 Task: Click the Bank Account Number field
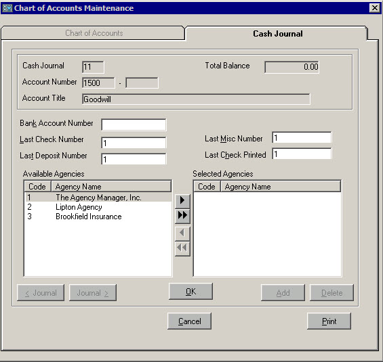[x=134, y=125]
